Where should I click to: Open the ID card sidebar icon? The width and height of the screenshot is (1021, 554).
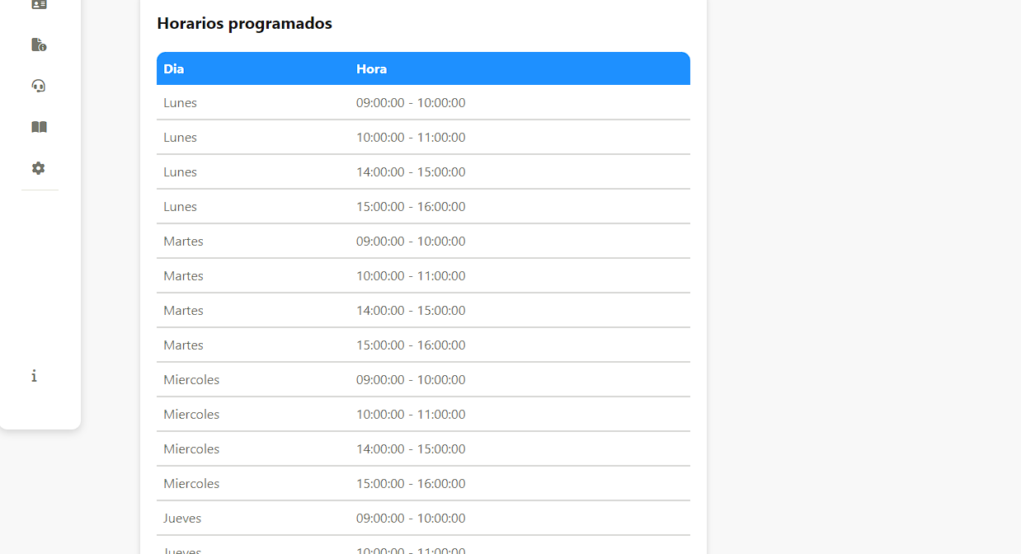39,4
